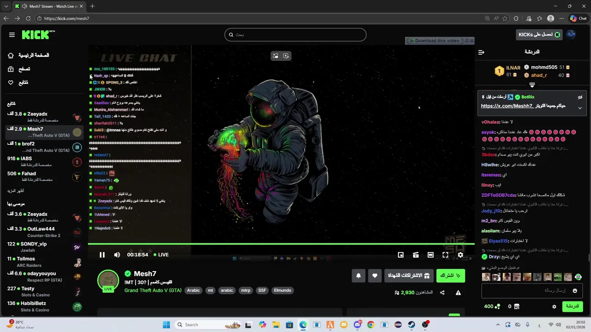Select the Elmundo tag
This screenshot has width=591, height=332.
click(283, 290)
